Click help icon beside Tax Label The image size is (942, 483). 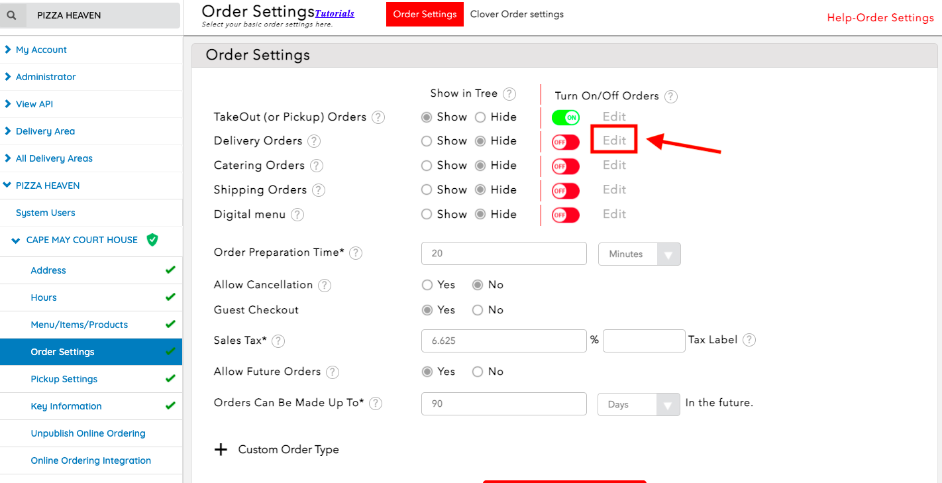[x=749, y=340]
